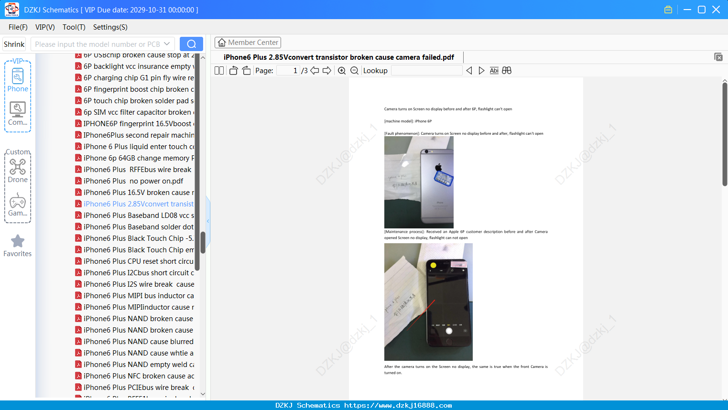The width and height of the screenshot is (728, 410).
Task: Open iPhone6 Plus I2Cbus short circuit file
Action: point(135,273)
